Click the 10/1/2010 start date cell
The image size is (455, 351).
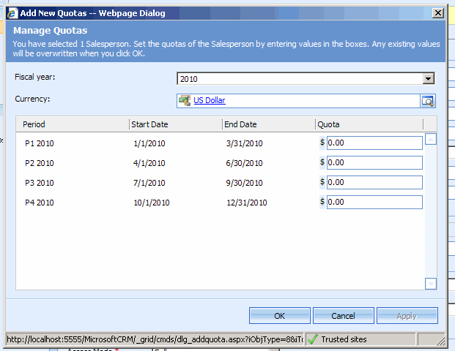[x=152, y=203]
